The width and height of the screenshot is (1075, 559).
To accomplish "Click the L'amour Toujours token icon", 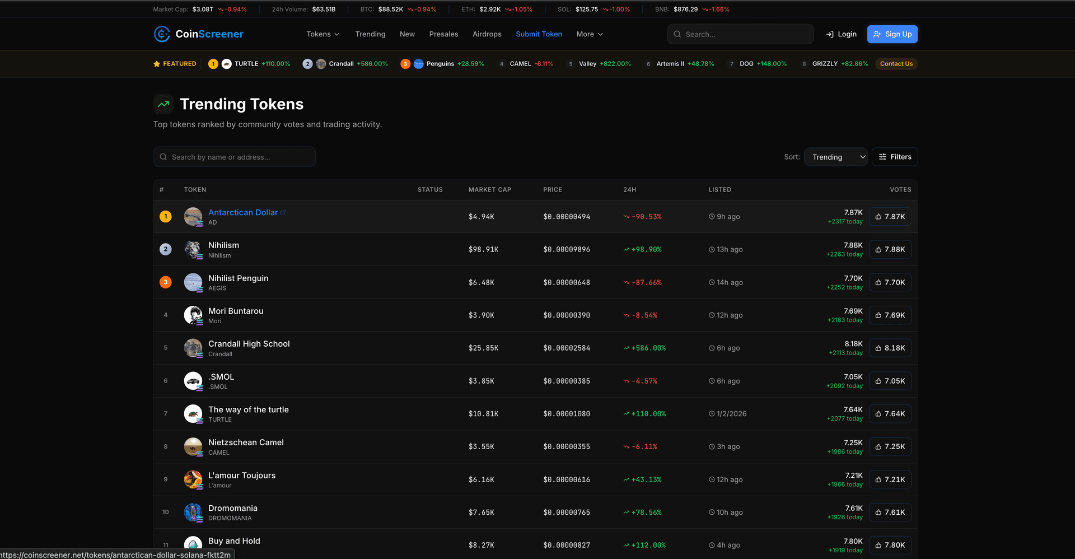I will click(193, 479).
